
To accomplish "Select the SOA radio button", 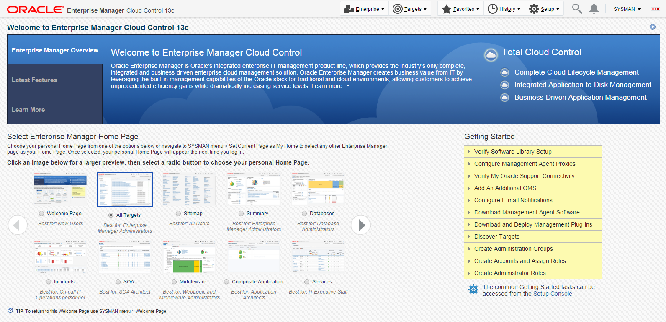I will tap(118, 282).
